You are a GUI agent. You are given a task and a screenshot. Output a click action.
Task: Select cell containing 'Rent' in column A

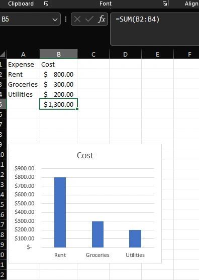(23, 74)
